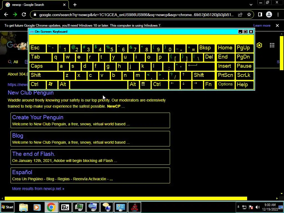Show hidden system tray icons

(238, 207)
